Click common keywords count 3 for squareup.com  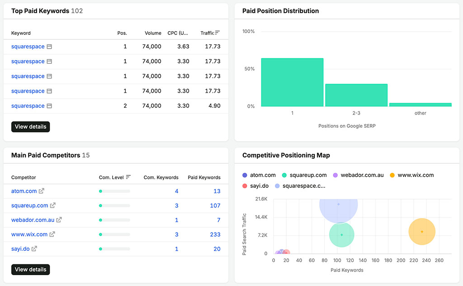click(177, 205)
